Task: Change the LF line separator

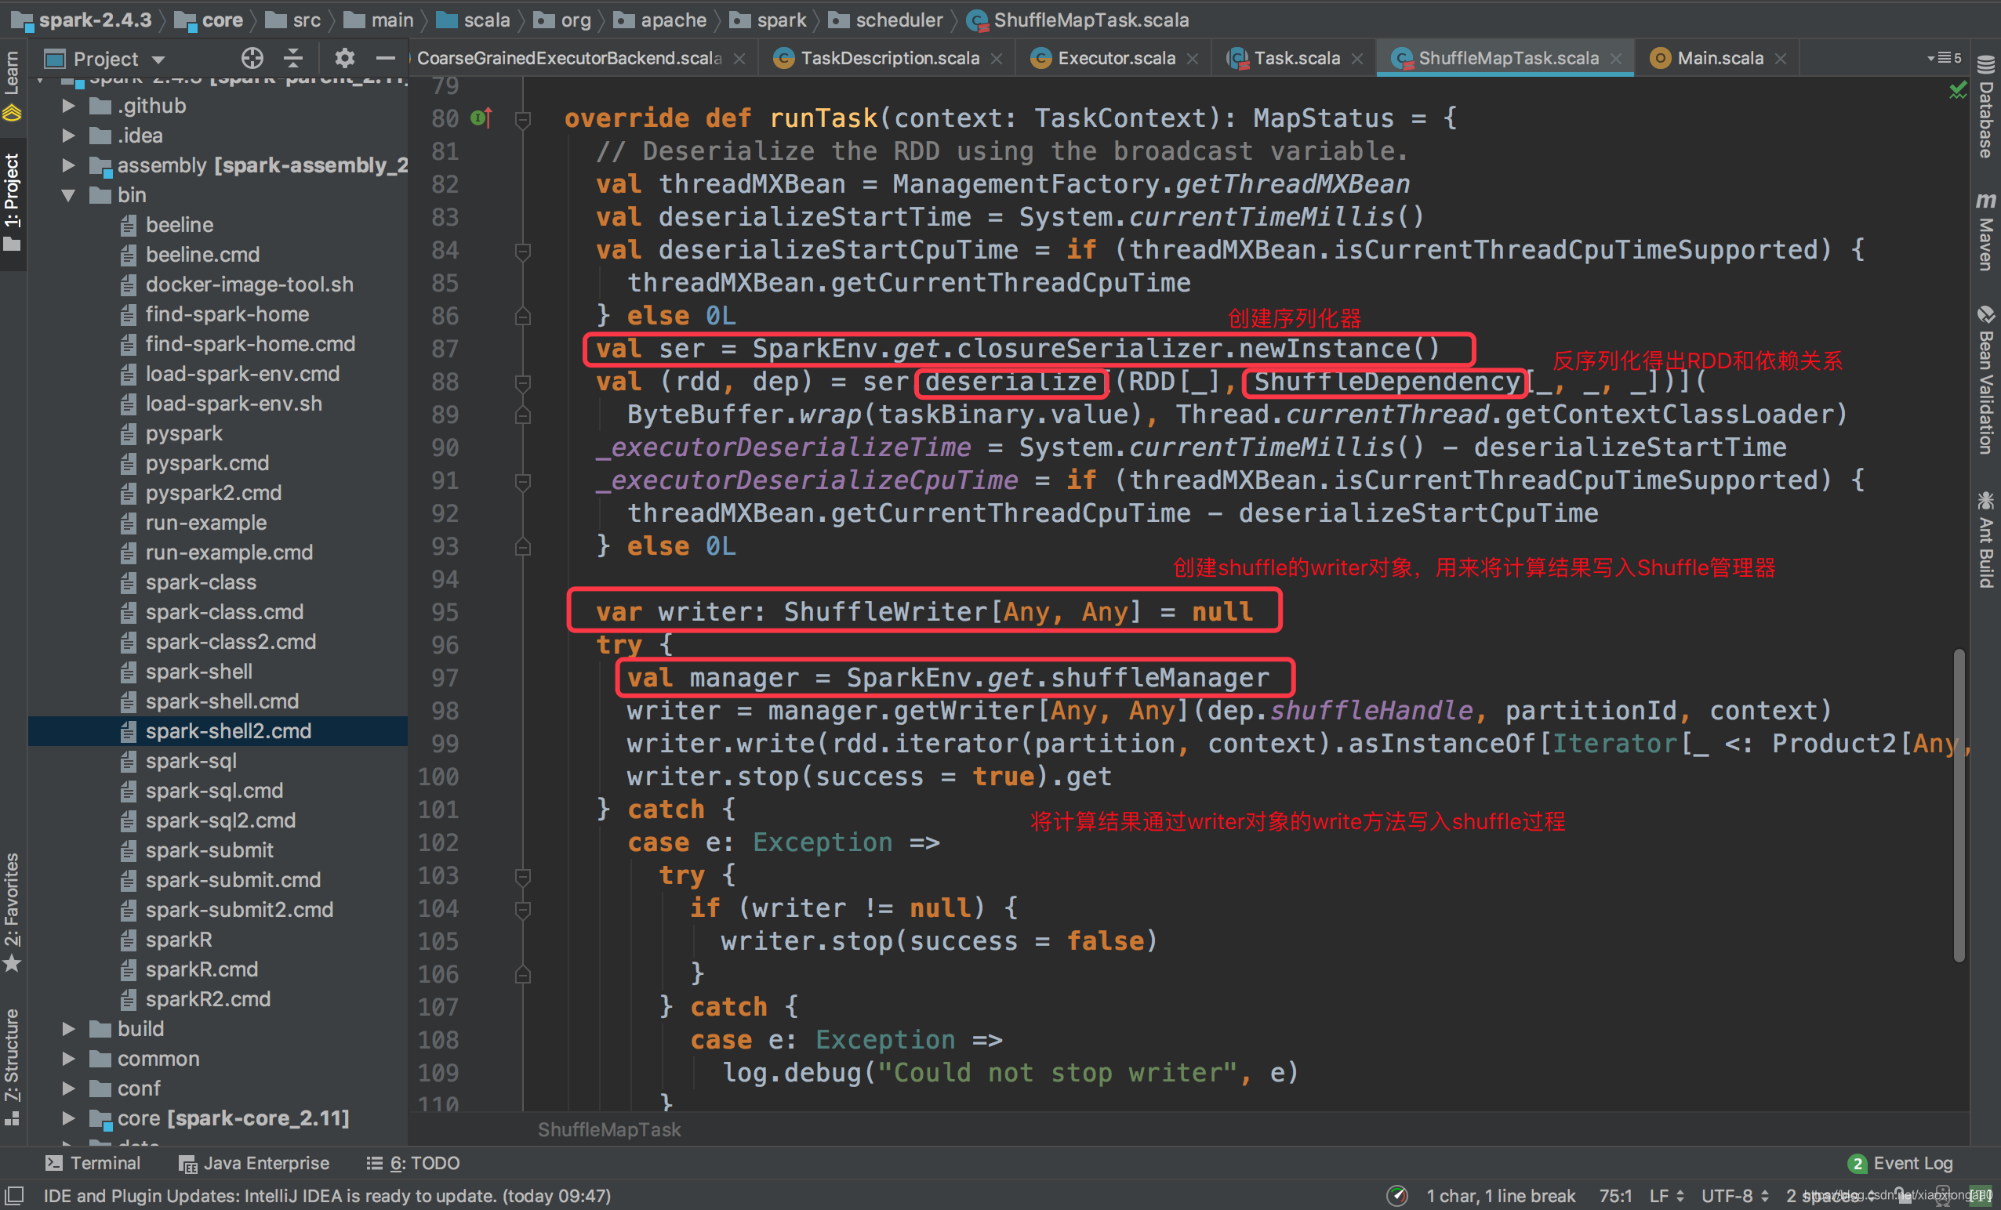Action: tap(1667, 1195)
